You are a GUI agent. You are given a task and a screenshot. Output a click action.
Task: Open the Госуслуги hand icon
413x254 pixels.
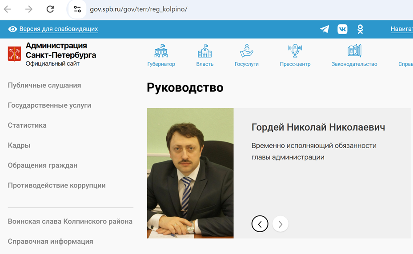[246, 51]
